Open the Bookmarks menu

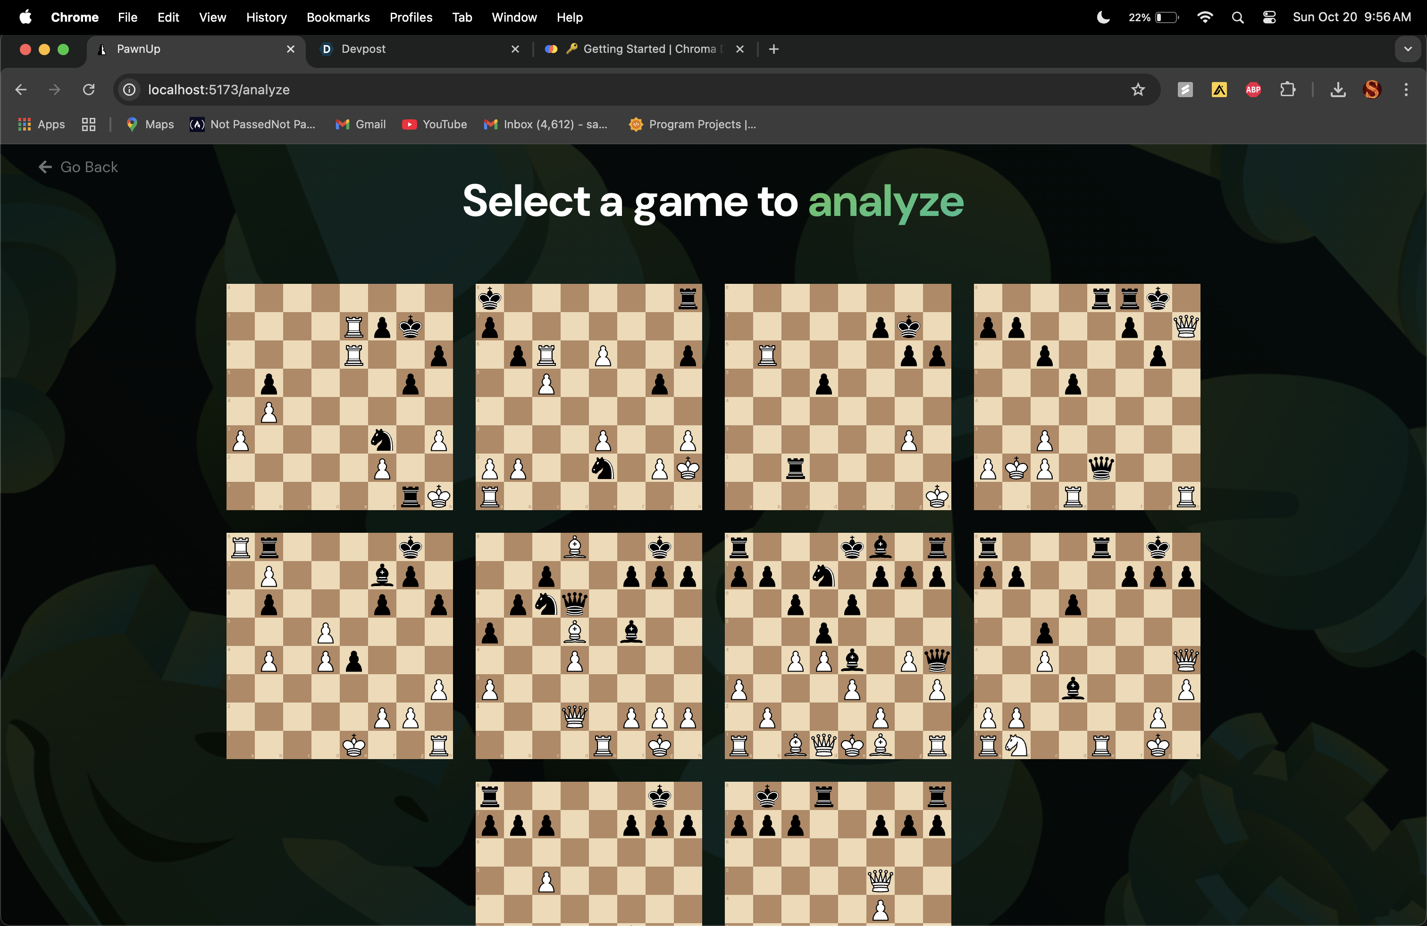[x=337, y=17]
